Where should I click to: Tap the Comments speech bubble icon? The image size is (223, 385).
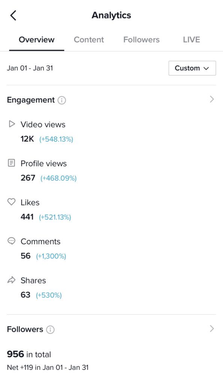(x=12, y=241)
